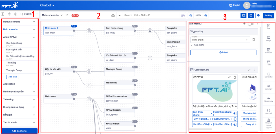Image resolution: width=276 pixels, height=134 pixels.
Task: Click the locate target icon in step header
Action: click(x=244, y=24)
